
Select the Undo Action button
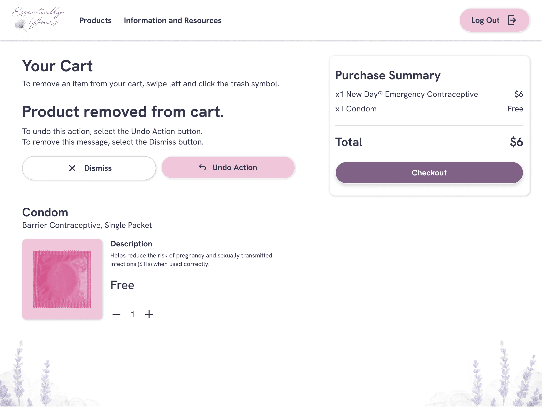pyautogui.click(x=228, y=167)
